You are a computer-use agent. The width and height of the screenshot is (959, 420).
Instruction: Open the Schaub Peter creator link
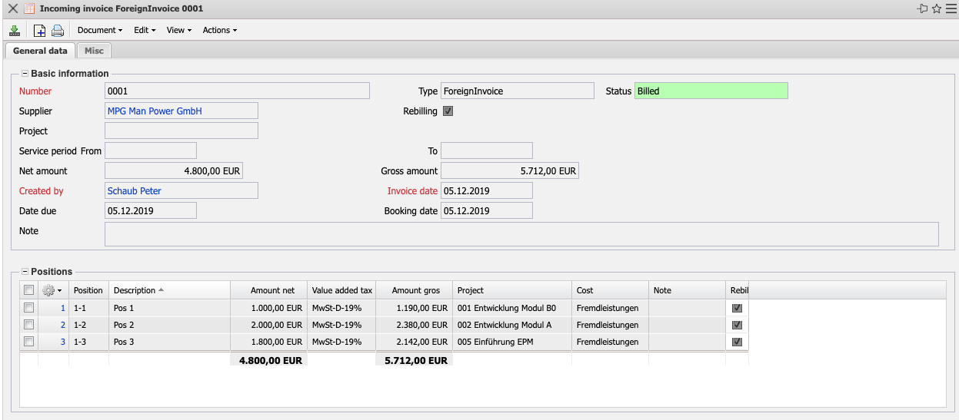pyautogui.click(x=135, y=191)
